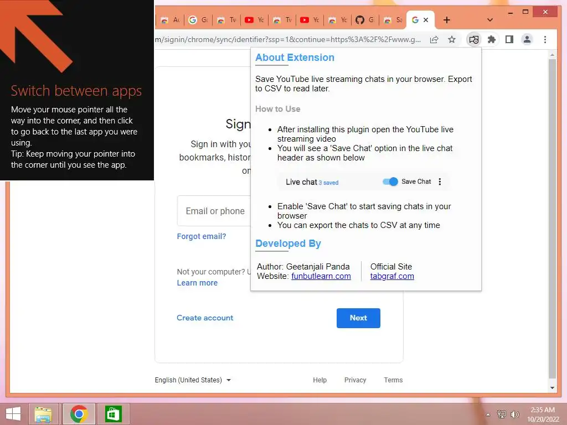The image size is (567, 425).
Task: Toggle the Chrome side panel icon
Action: point(509,39)
